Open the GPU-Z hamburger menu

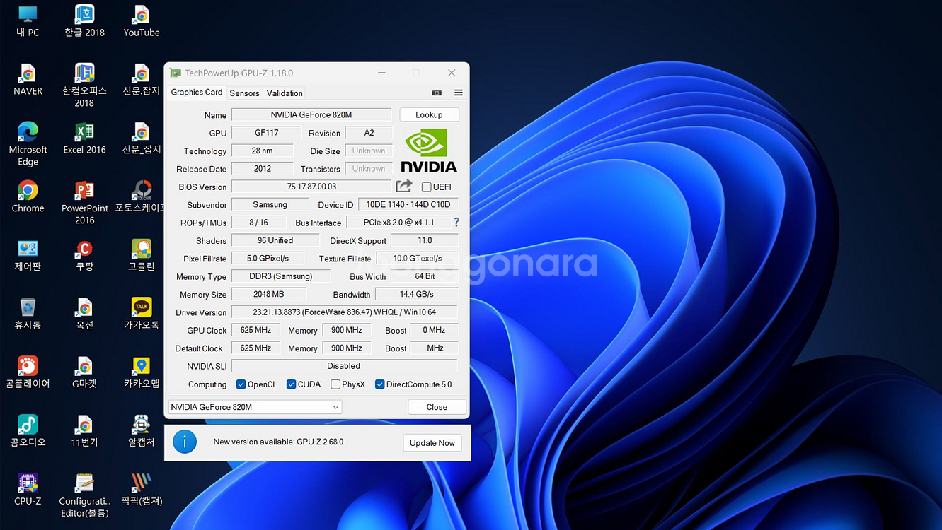459,93
